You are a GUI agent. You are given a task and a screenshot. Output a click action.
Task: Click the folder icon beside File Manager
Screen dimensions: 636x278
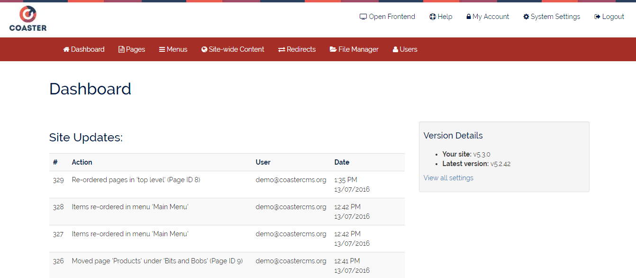coord(333,49)
